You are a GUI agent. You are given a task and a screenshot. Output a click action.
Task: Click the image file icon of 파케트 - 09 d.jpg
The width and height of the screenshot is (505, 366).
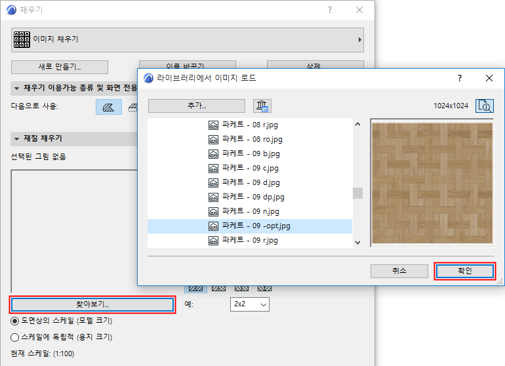point(213,183)
